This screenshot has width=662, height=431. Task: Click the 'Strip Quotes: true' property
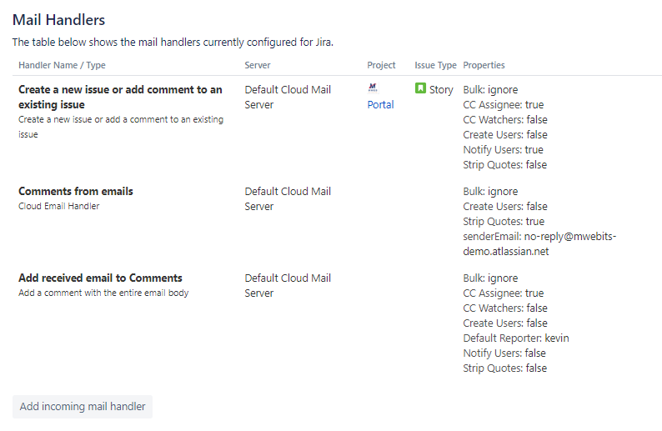click(x=504, y=222)
